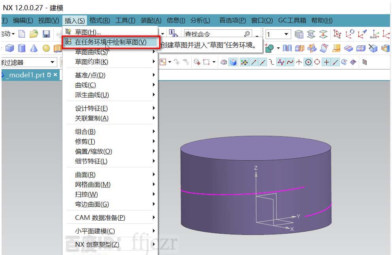Open the layer number dropdown showing 1
This screenshot has width=392, height=255.
point(286,34)
